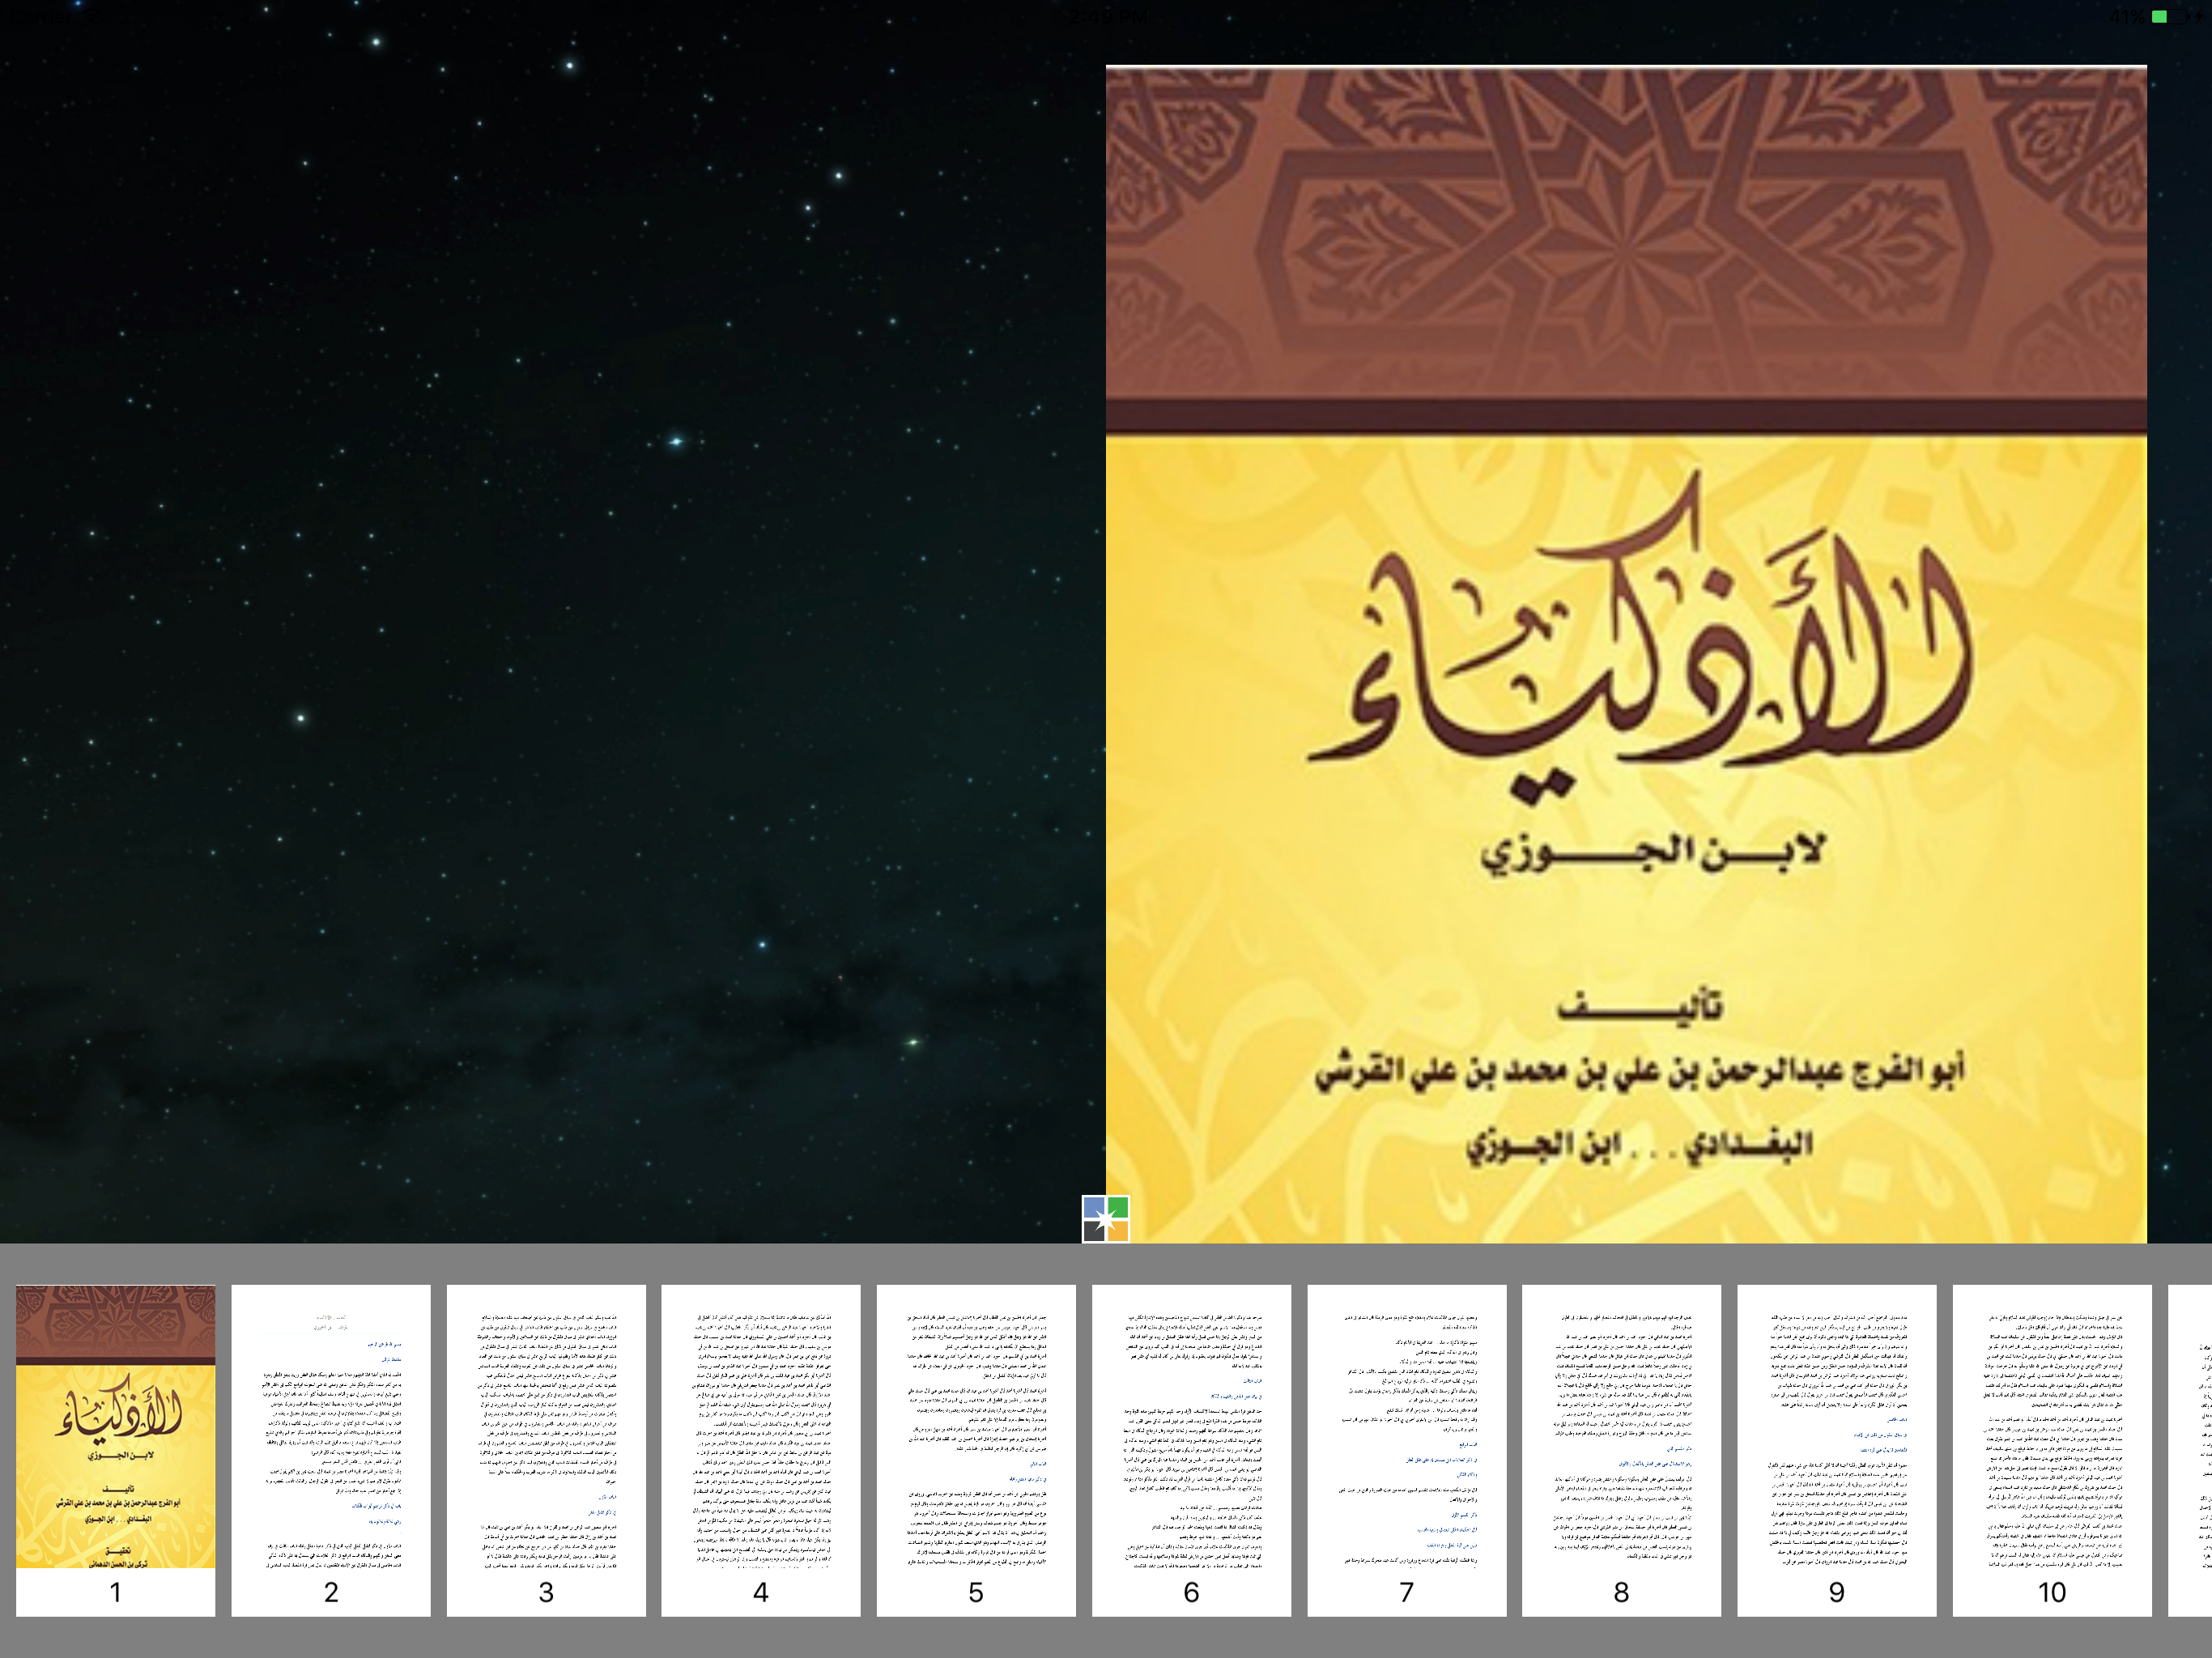Open page 1 thumbnail with book cover
2212x1658 pixels.
pyautogui.click(x=116, y=1450)
